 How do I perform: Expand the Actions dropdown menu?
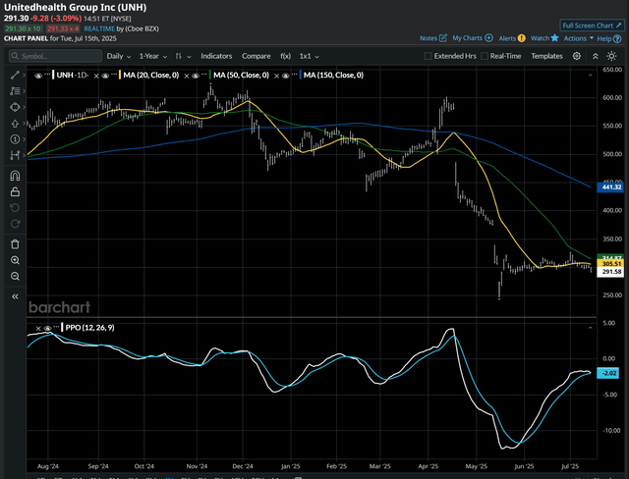pyautogui.click(x=579, y=38)
